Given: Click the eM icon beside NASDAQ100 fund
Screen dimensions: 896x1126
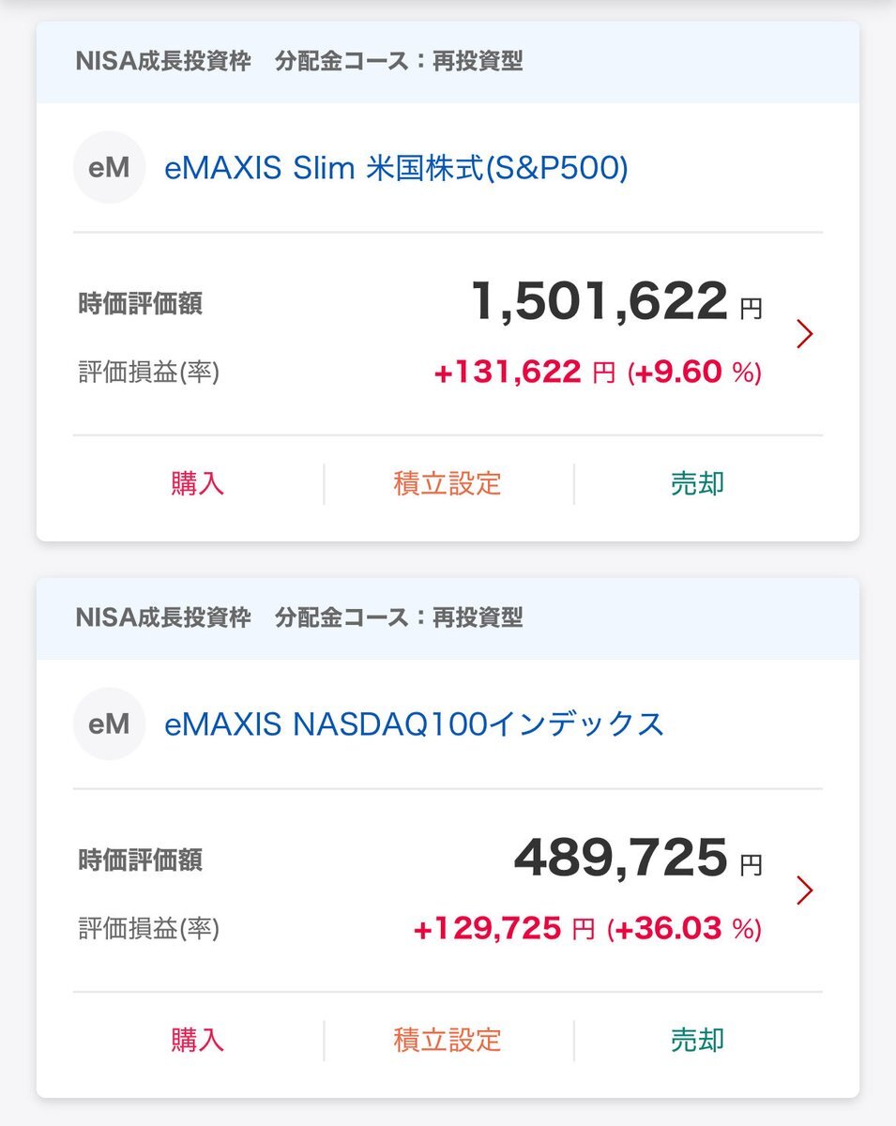Looking at the screenshot, I should (x=109, y=723).
